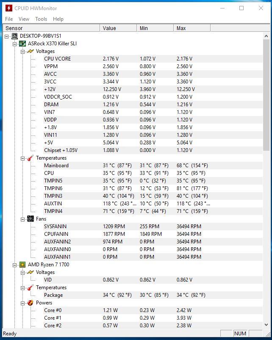This screenshot has height=340, width=272.
Task: Click the Value column header
Action: [119, 28]
